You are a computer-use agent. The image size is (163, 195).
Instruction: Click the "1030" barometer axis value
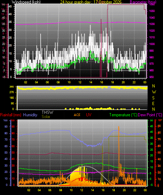click(x=152, y=24)
